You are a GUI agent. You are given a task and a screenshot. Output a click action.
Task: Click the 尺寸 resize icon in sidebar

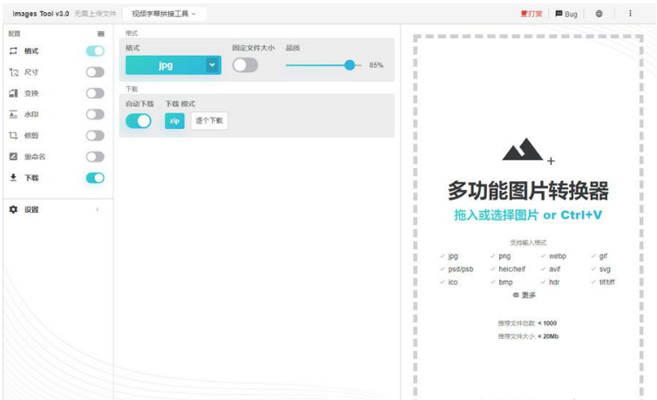tap(13, 72)
